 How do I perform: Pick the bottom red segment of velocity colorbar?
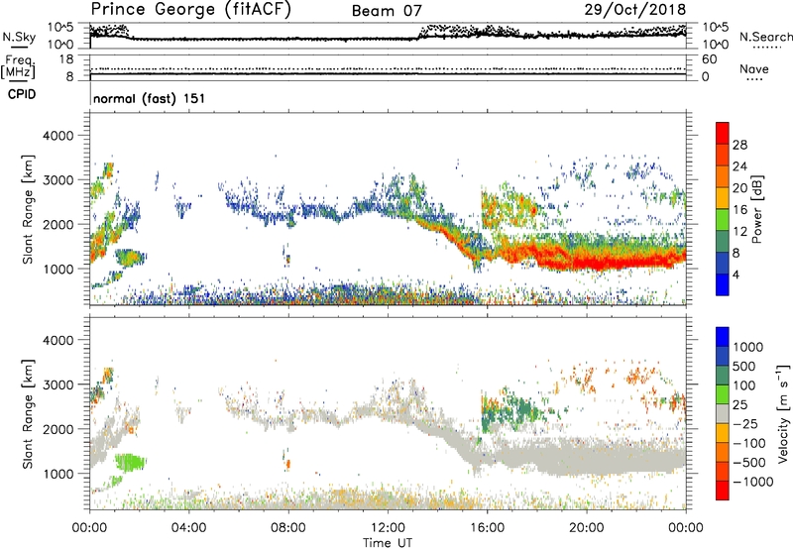click(x=723, y=491)
